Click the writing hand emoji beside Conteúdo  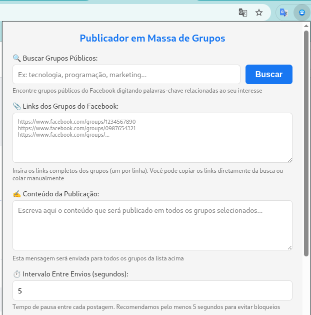pos(17,194)
